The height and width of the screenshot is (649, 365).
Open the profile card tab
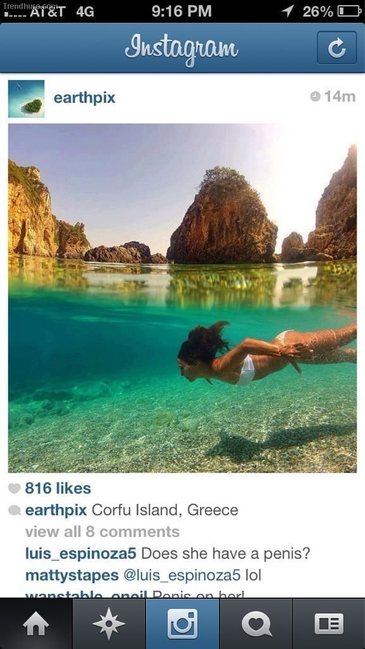[x=329, y=624]
